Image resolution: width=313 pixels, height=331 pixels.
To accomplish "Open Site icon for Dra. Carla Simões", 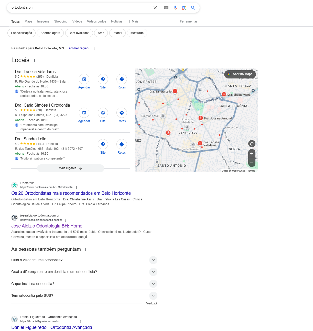I will (103, 113).
